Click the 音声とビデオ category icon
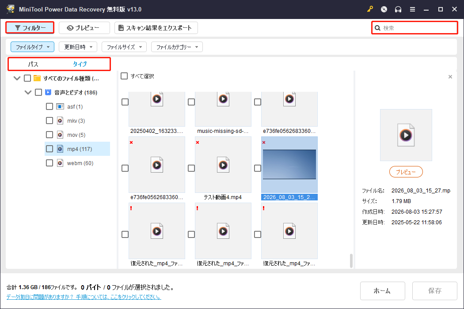The image size is (464, 309). [x=48, y=92]
